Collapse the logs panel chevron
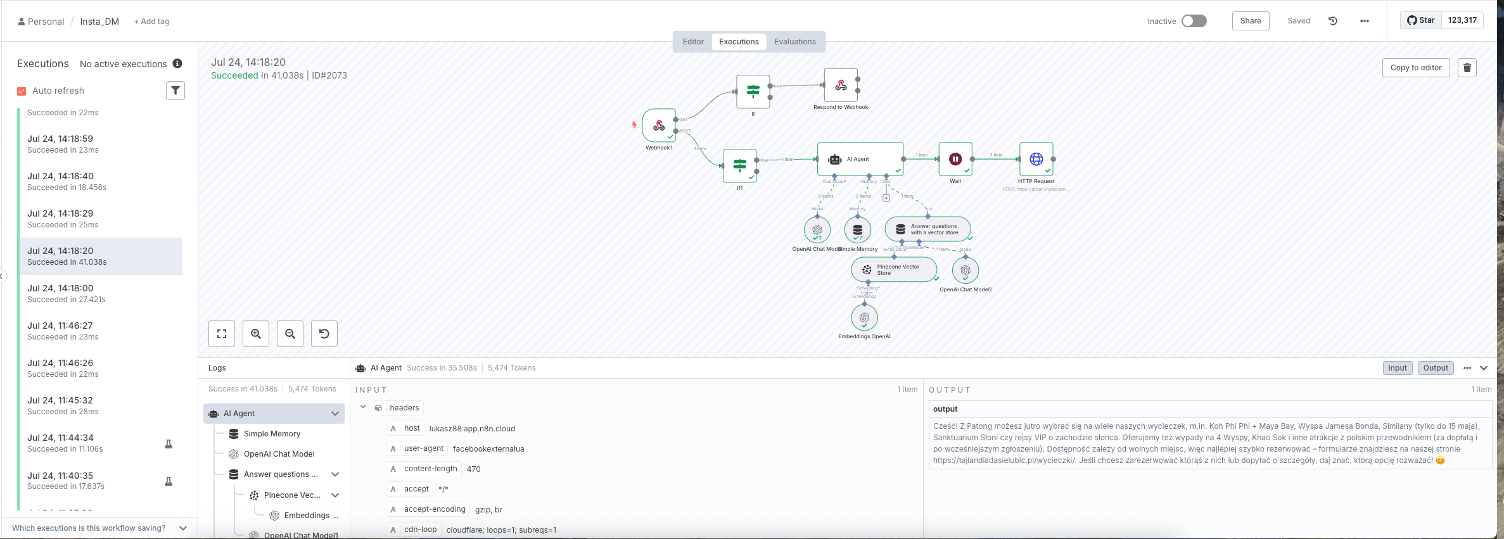Screen dimensions: 1504x539 click(x=1484, y=368)
